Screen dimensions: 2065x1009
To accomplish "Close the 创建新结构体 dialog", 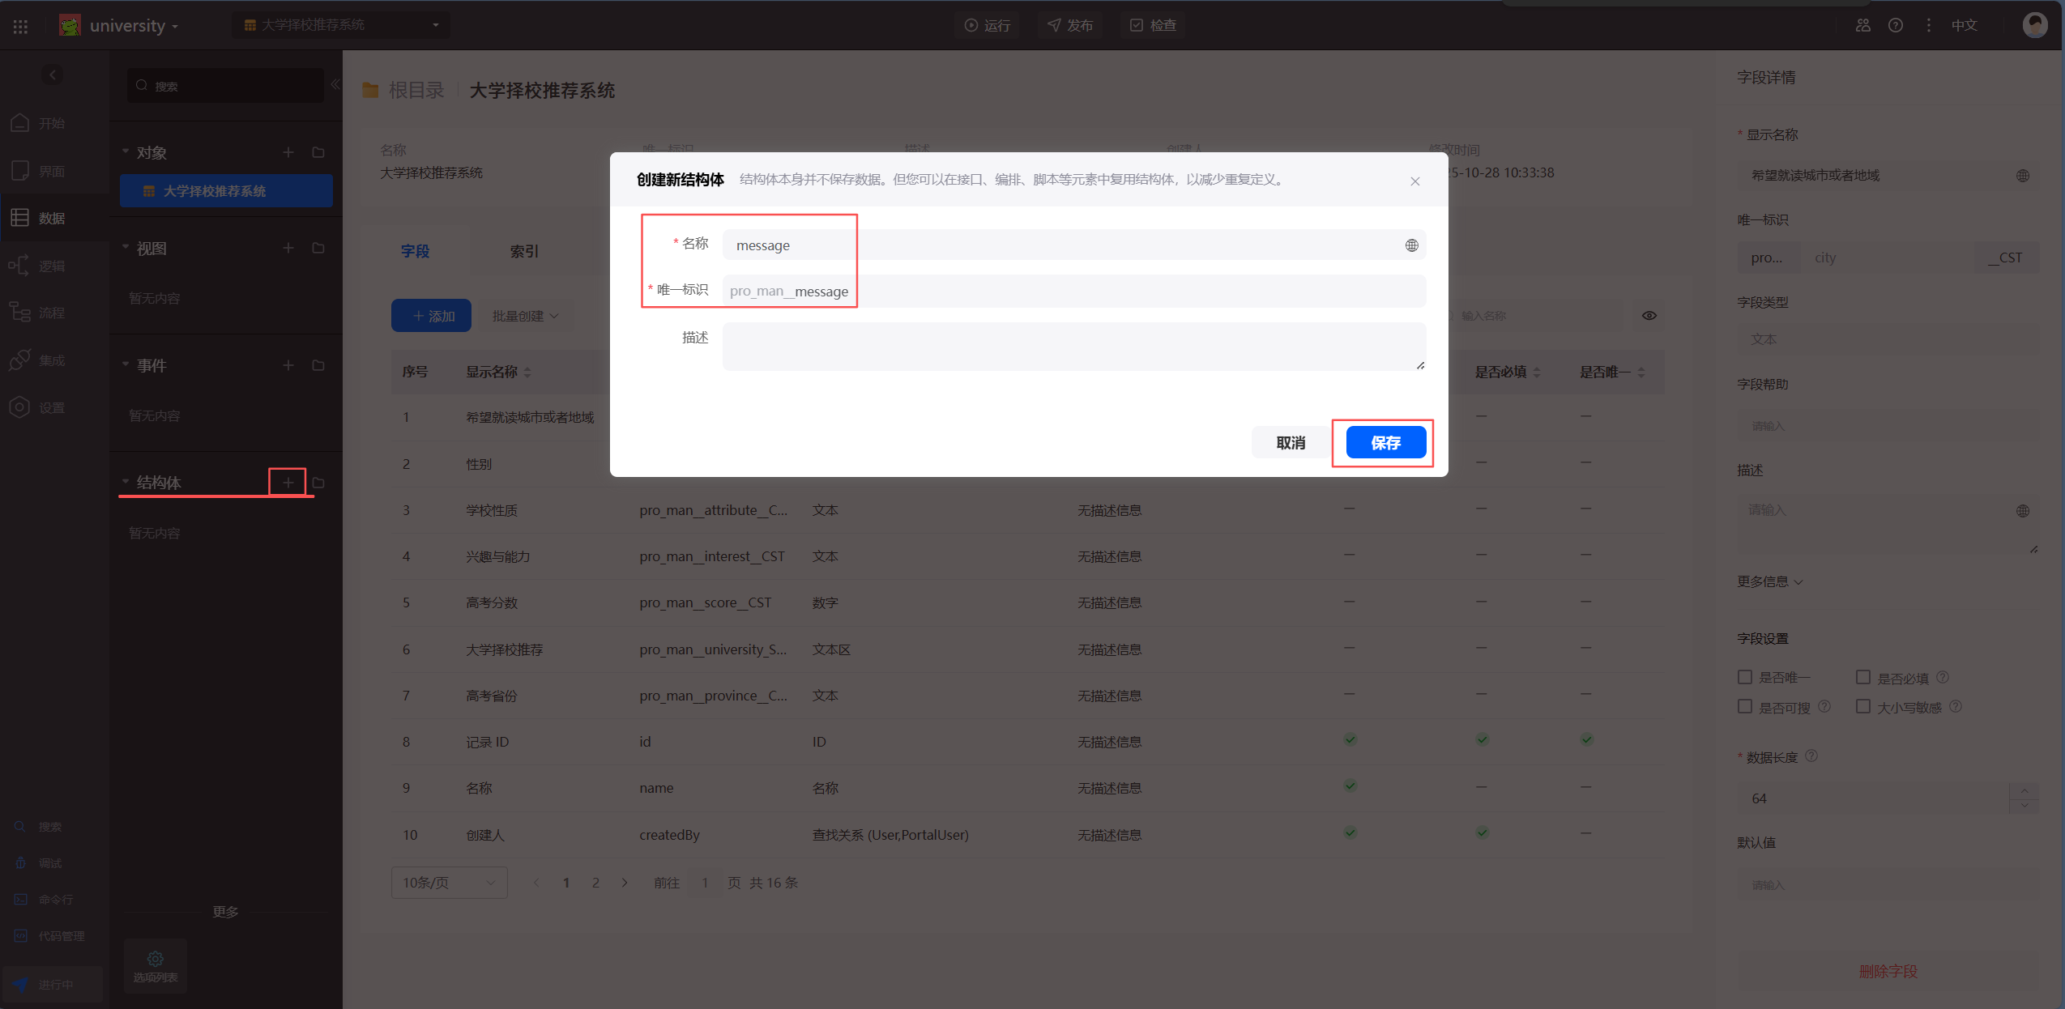I will tap(1414, 181).
